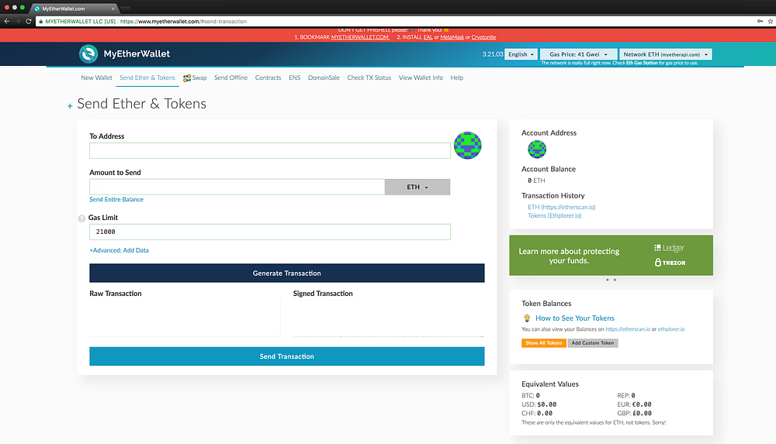The height and width of the screenshot is (444, 776).
Task: Click the version number 3.21.03
Action: 493,54
